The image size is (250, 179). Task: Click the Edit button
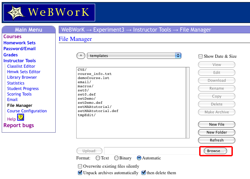(217, 72)
